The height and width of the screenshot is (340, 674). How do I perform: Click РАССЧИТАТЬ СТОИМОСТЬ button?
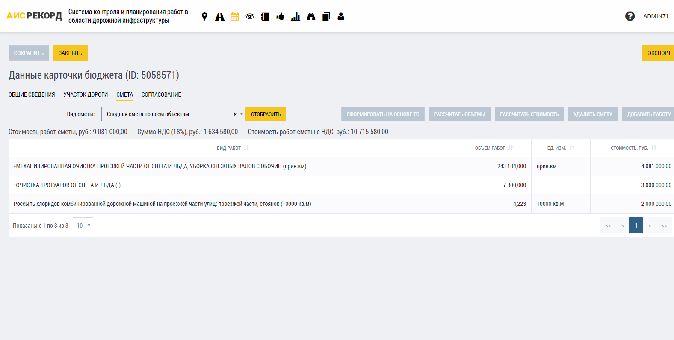[529, 114]
